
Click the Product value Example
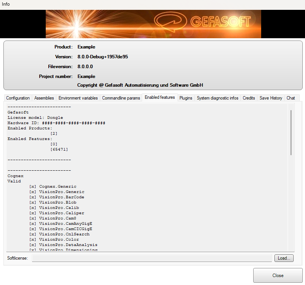point(87,47)
